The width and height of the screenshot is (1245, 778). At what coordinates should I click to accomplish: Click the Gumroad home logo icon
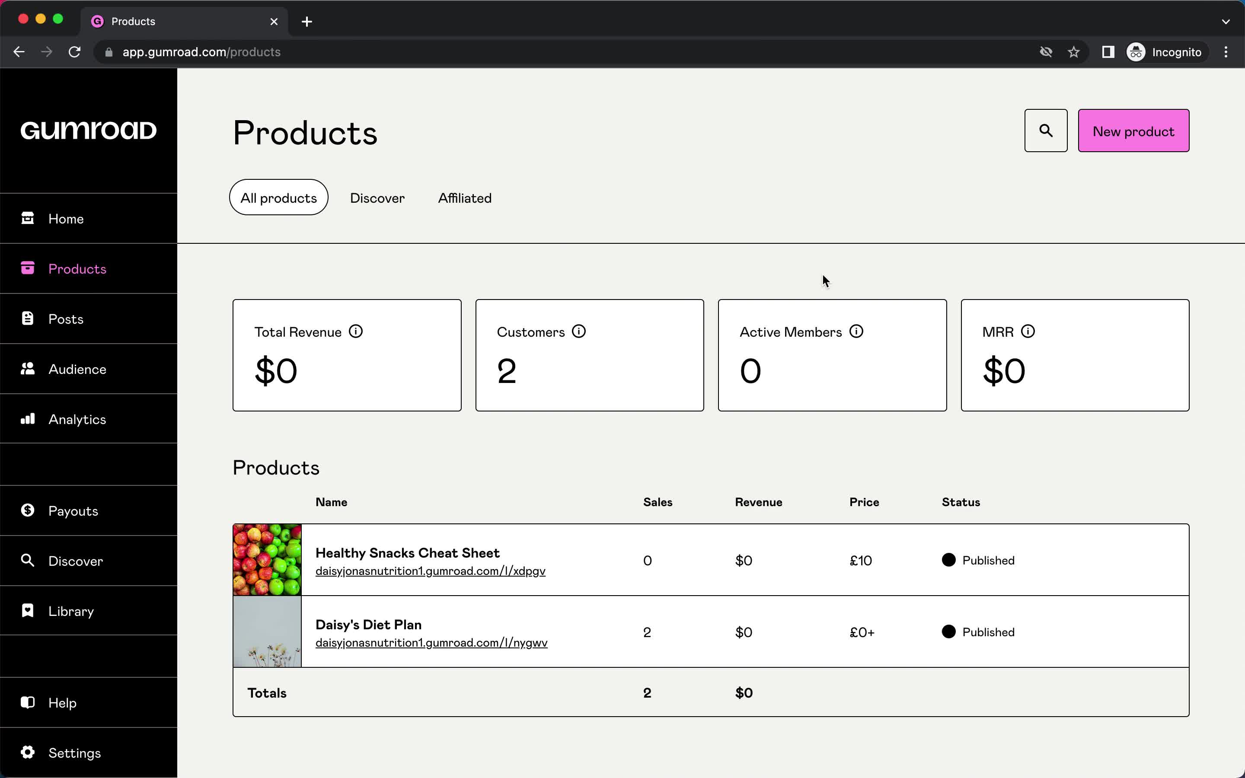point(88,131)
